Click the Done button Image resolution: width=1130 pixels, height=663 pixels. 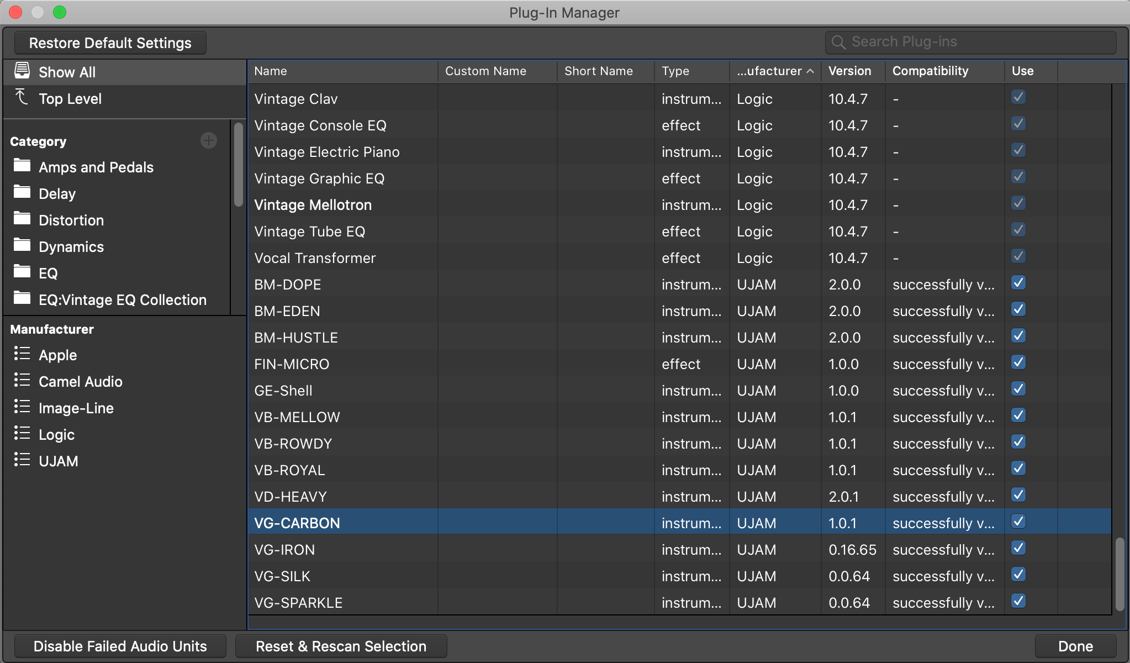(x=1075, y=646)
